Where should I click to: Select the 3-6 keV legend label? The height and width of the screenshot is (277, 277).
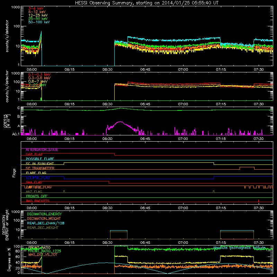tap(36, 8)
